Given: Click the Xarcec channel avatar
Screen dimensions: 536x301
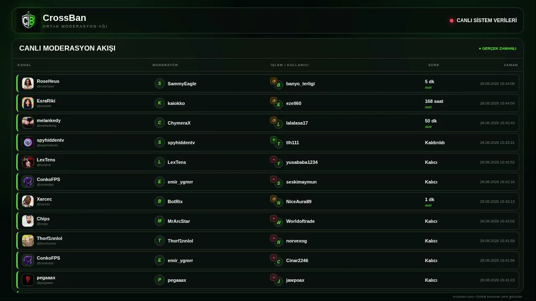Looking at the screenshot, I should (x=28, y=202).
